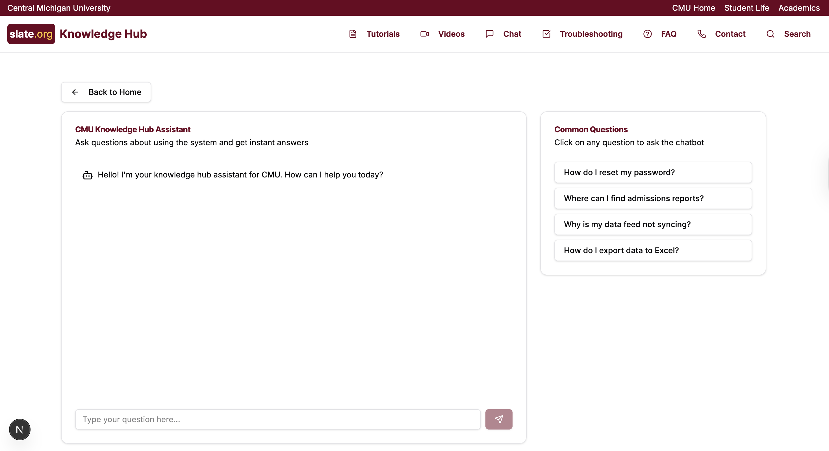Open the Videos menu item
Screen dimensions: 829x451
[x=442, y=34]
